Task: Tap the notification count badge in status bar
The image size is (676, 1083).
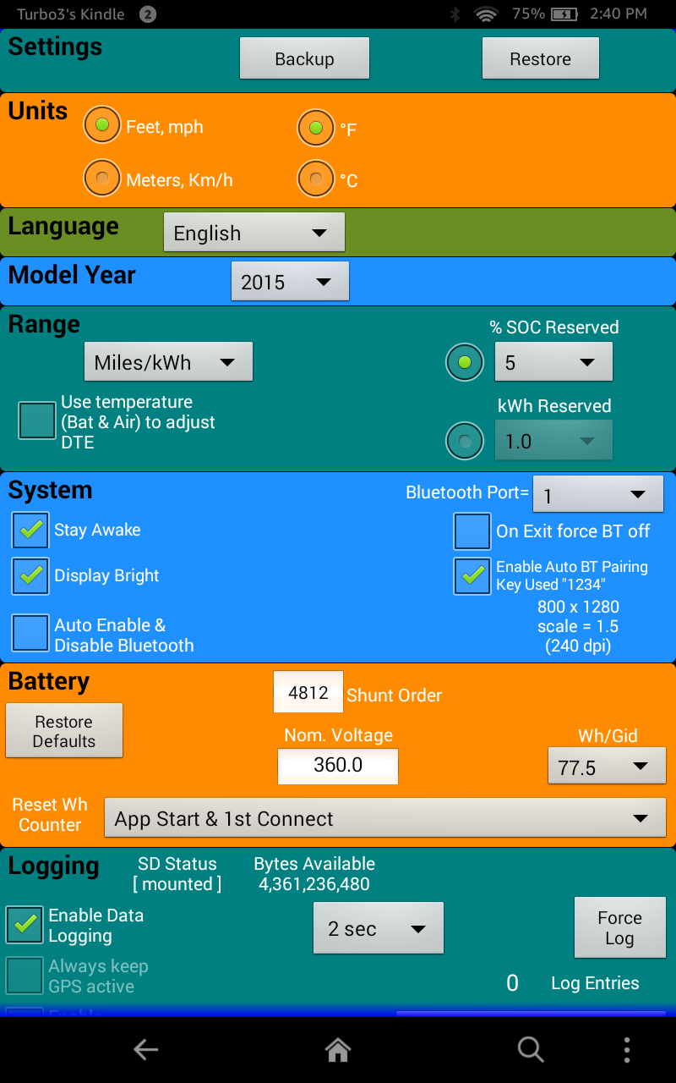Action: [x=147, y=14]
